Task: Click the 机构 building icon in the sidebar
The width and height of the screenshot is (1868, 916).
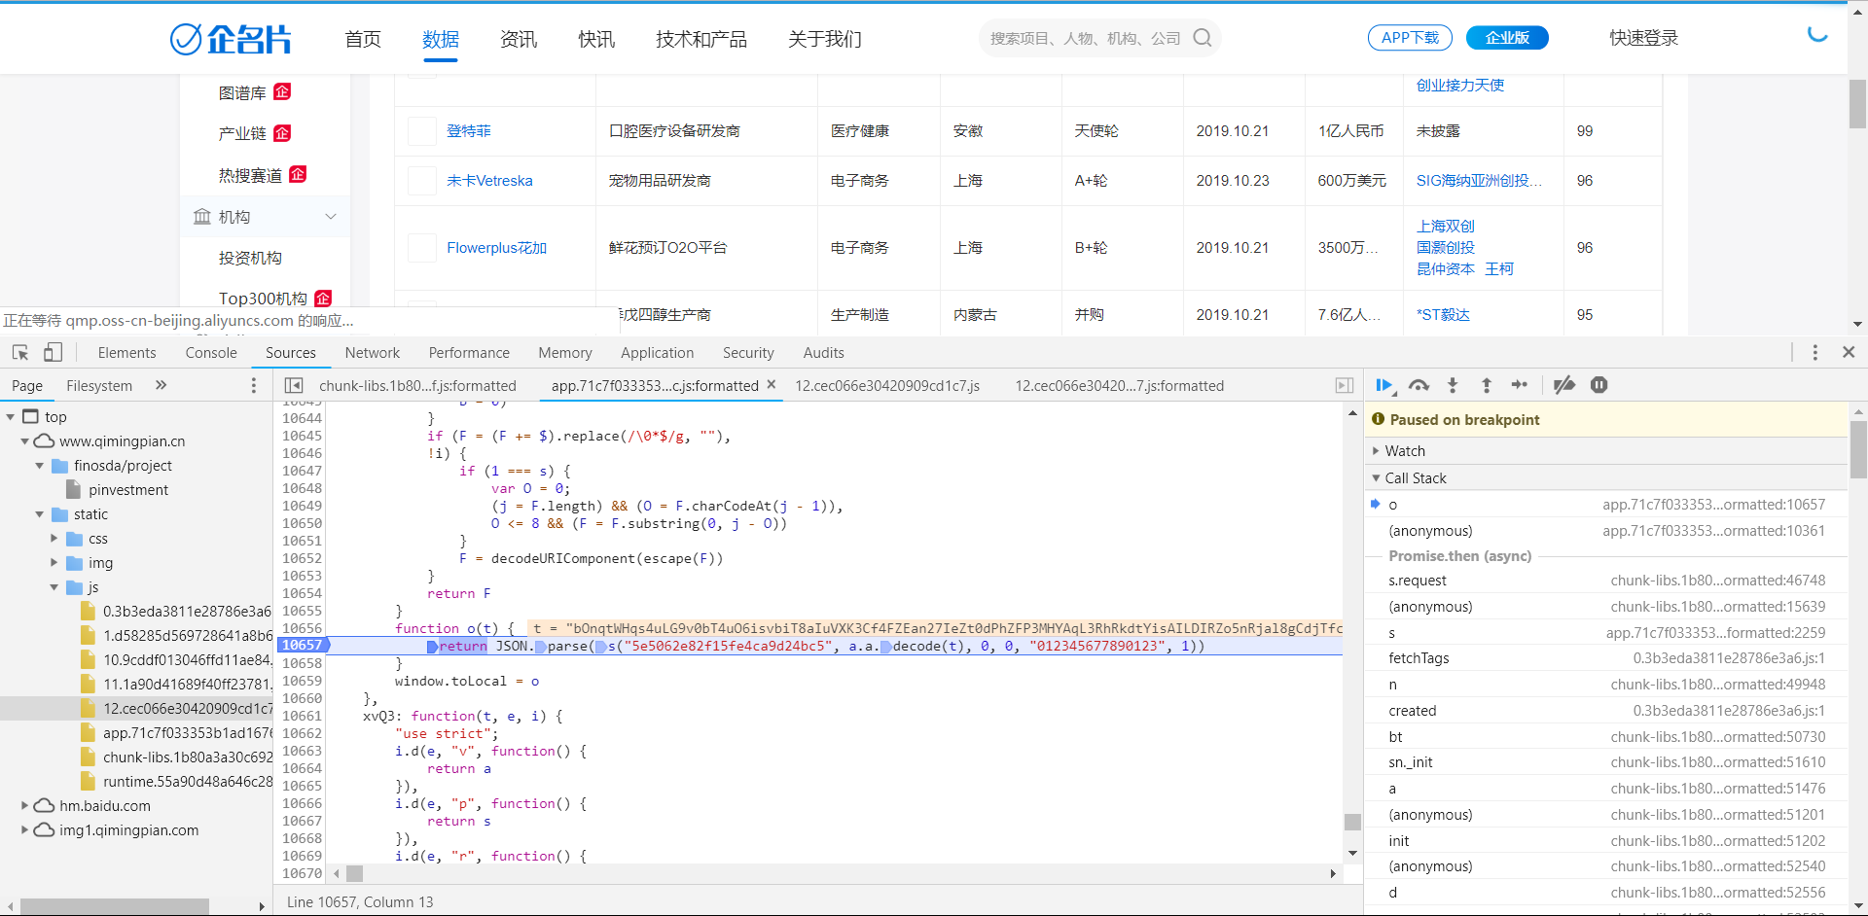Action: pos(201,217)
